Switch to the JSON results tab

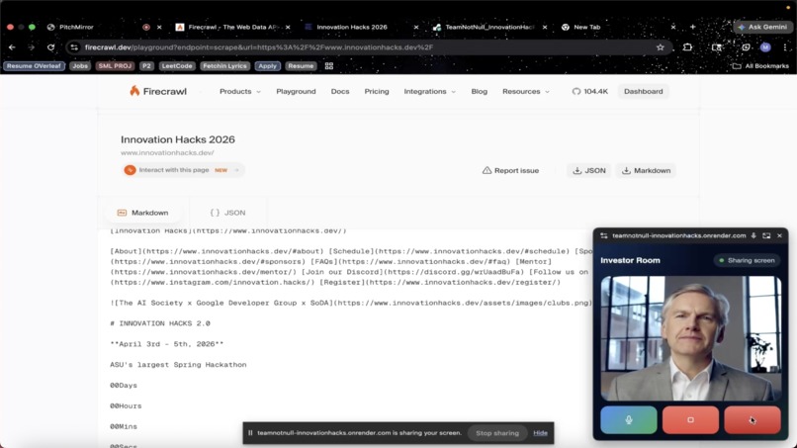[227, 213]
